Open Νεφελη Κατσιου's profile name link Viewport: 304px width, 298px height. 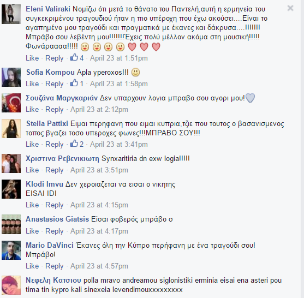(x=53, y=281)
